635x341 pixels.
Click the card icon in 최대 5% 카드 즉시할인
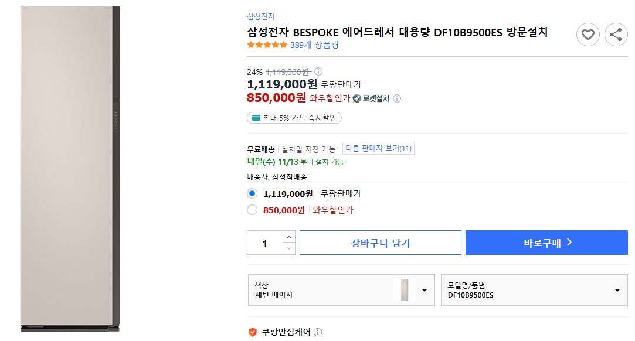coord(255,117)
